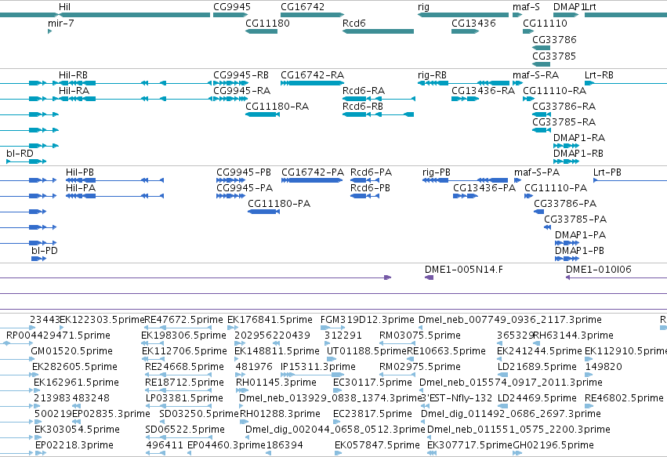Click the CG11110 gene glyph
The image size is (667, 457).
pyautogui.click(x=528, y=31)
